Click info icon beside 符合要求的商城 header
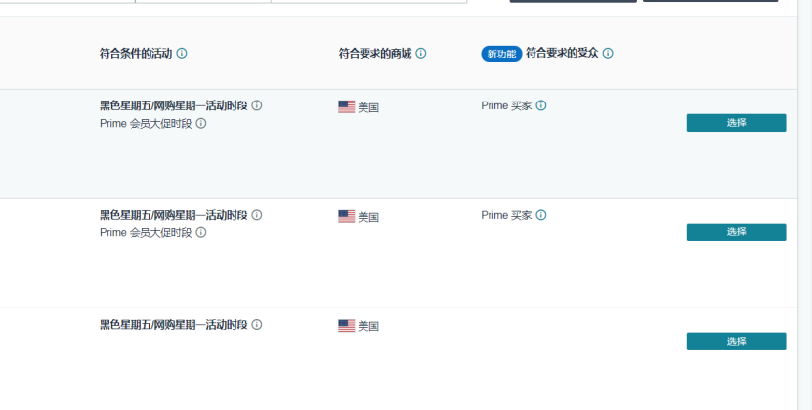The image size is (812, 410). [421, 54]
